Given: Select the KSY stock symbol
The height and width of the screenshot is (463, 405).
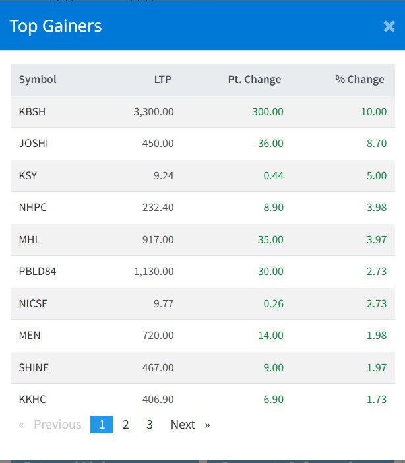Looking at the screenshot, I should (29, 175).
